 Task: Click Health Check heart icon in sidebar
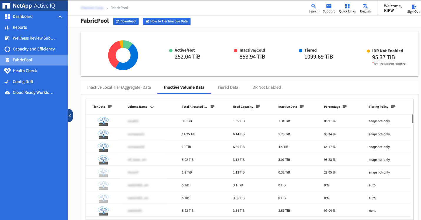(x=7, y=71)
